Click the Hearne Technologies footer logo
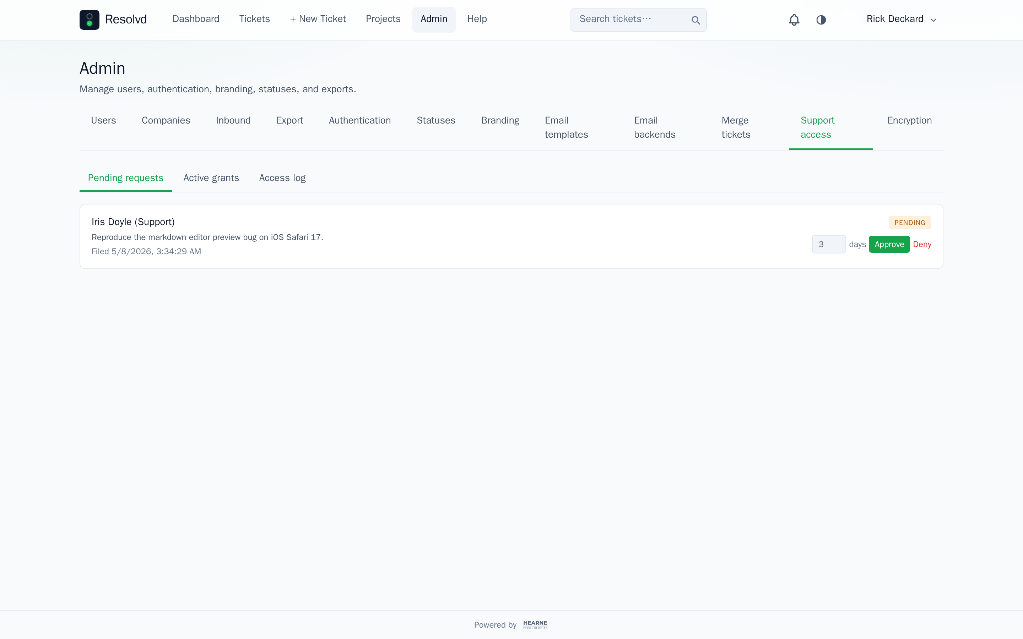The width and height of the screenshot is (1023, 639). pos(535,625)
